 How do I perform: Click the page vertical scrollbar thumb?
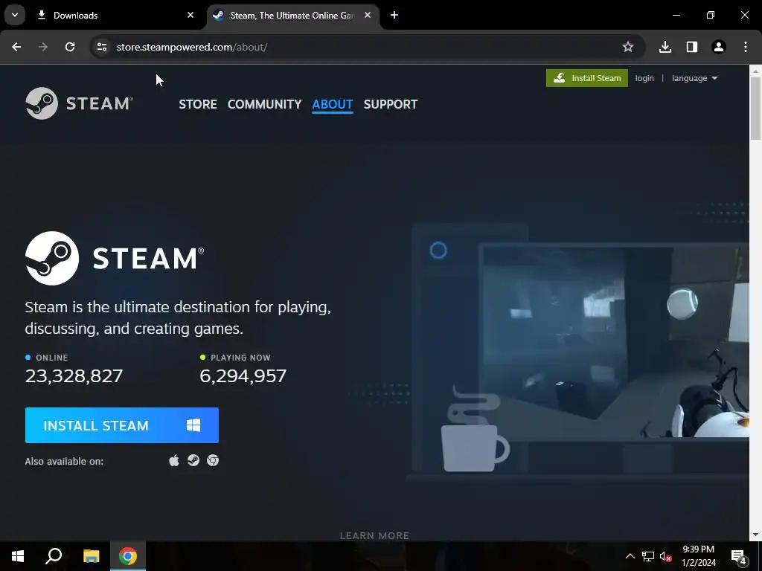[x=756, y=109]
